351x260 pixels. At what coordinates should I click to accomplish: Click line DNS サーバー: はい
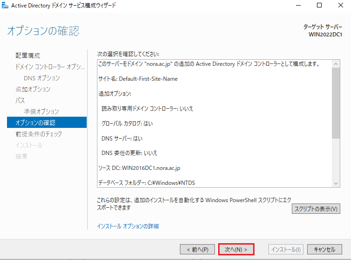[x=122, y=139]
